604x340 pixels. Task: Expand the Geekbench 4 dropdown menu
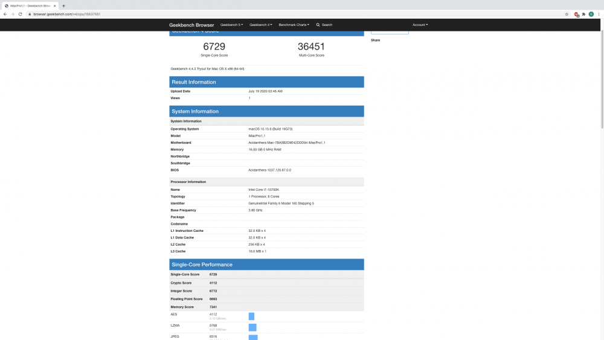(261, 25)
